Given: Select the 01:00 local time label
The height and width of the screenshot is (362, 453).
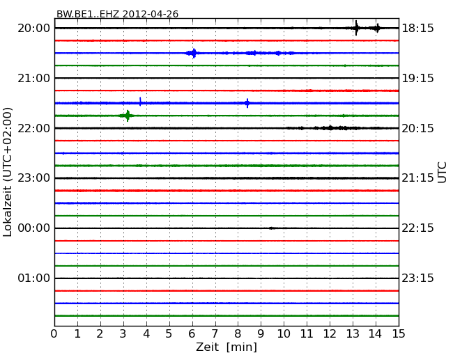Looking at the screenshot, I should click(34, 278).
